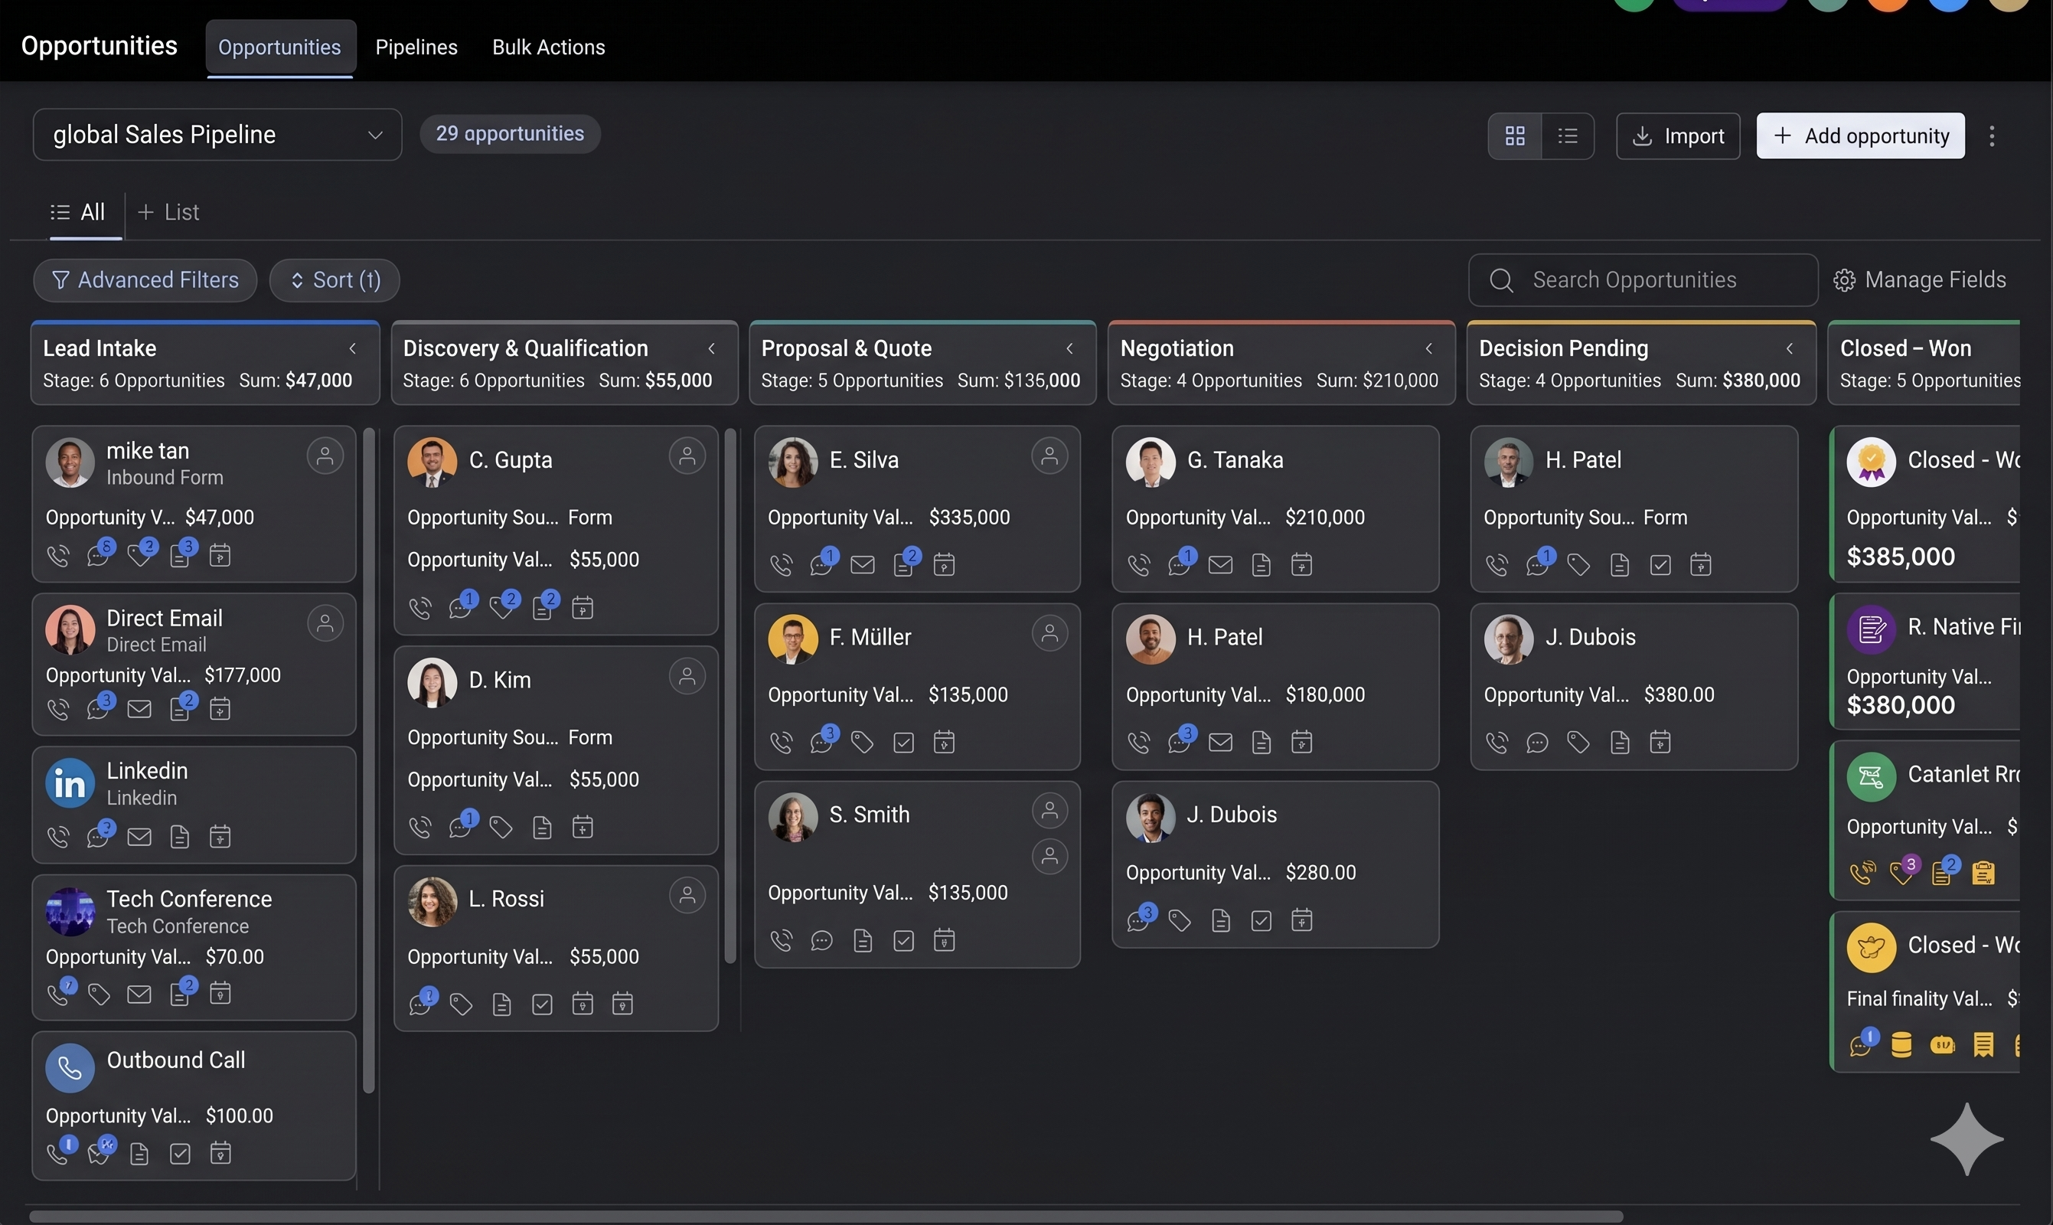This screenshot has height=1225, width=2053.
Task: Open the global Sales Pipeline dropdown
Action: [x=217, y=135]
